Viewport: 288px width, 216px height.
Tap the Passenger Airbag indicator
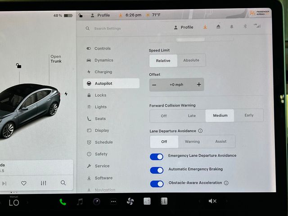tap(260, 13)
